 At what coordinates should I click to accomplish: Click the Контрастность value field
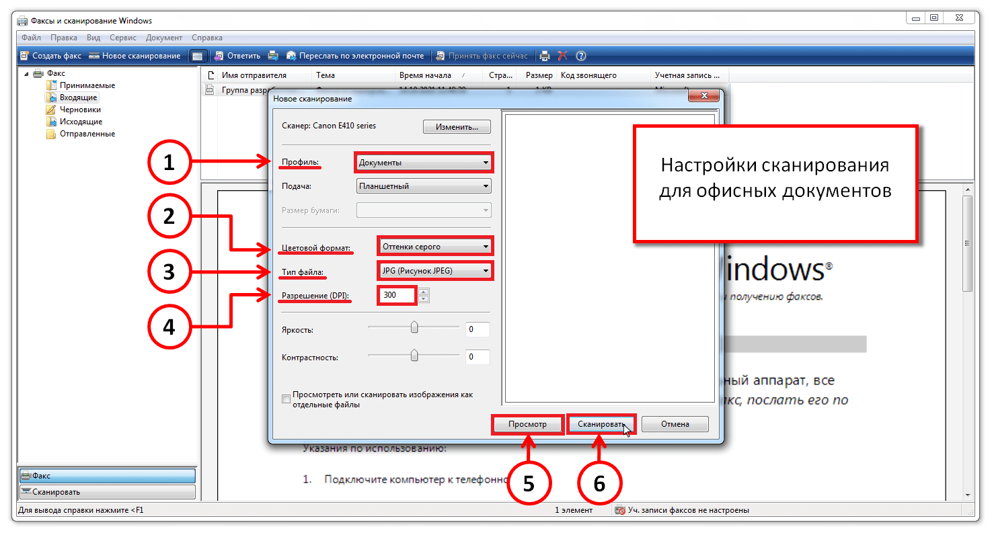(x=478, y=357)
